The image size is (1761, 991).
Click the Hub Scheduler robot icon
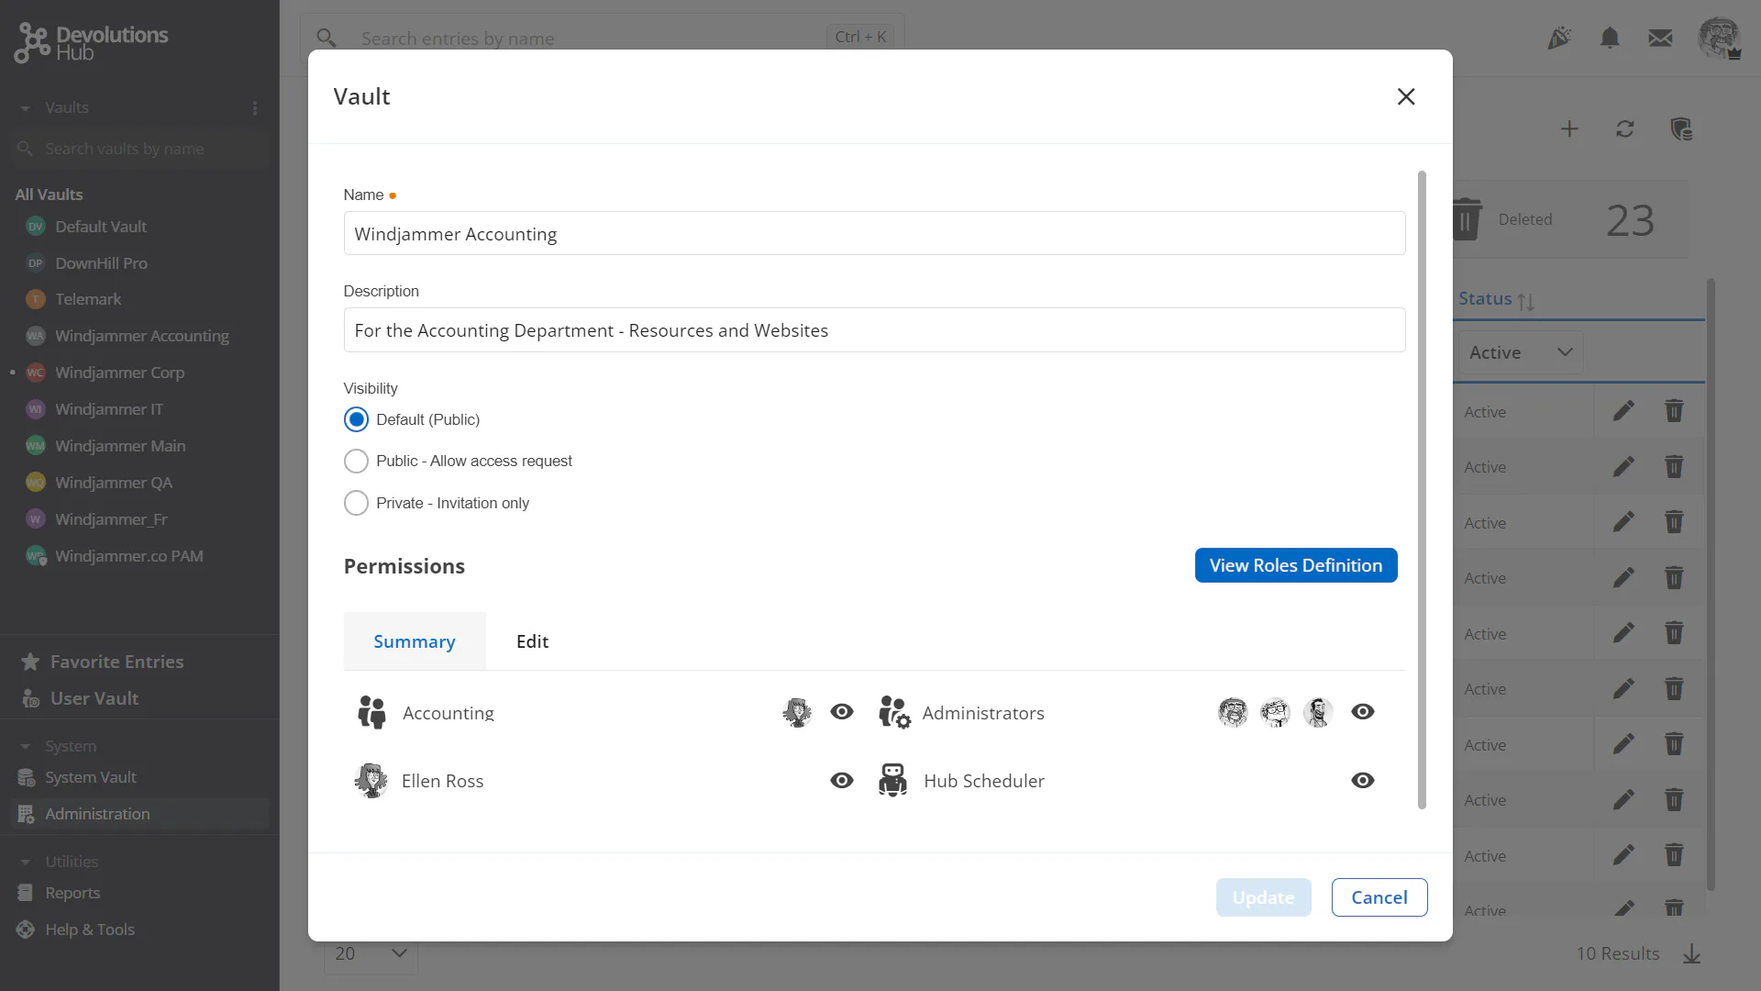click(892, 781)
